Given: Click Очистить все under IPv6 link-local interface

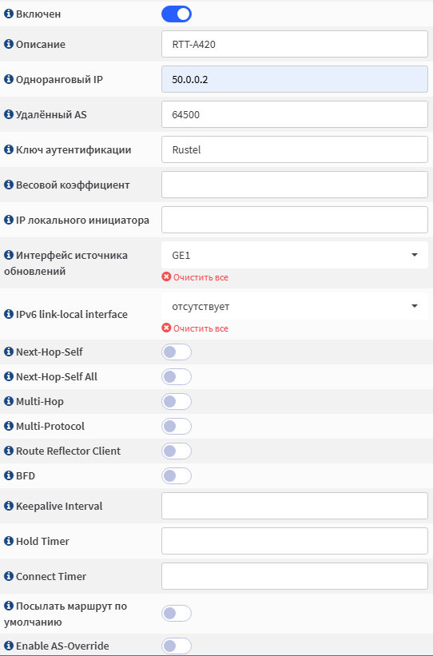Looking at the screenshot, I should coord(201,328).
